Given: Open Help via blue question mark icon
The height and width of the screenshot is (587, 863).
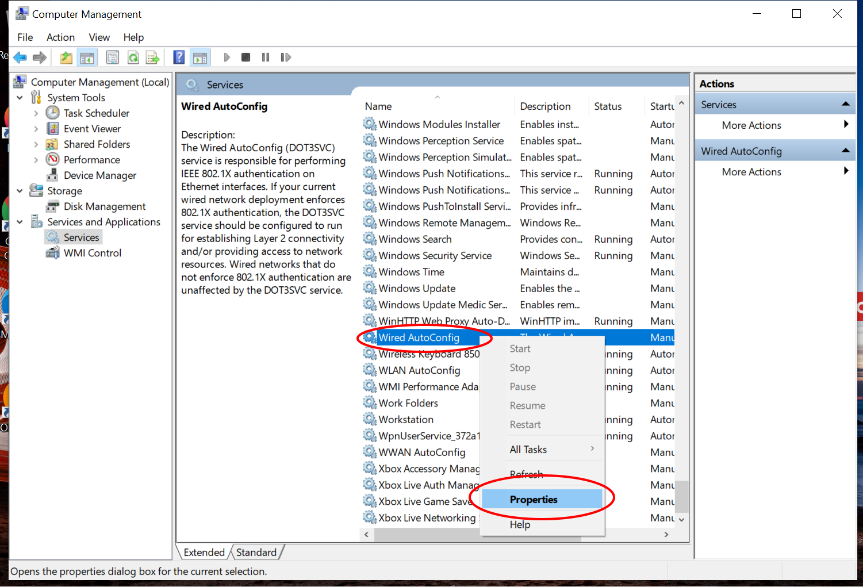Looking at the screenshot, I should click(x=179, y=57).
